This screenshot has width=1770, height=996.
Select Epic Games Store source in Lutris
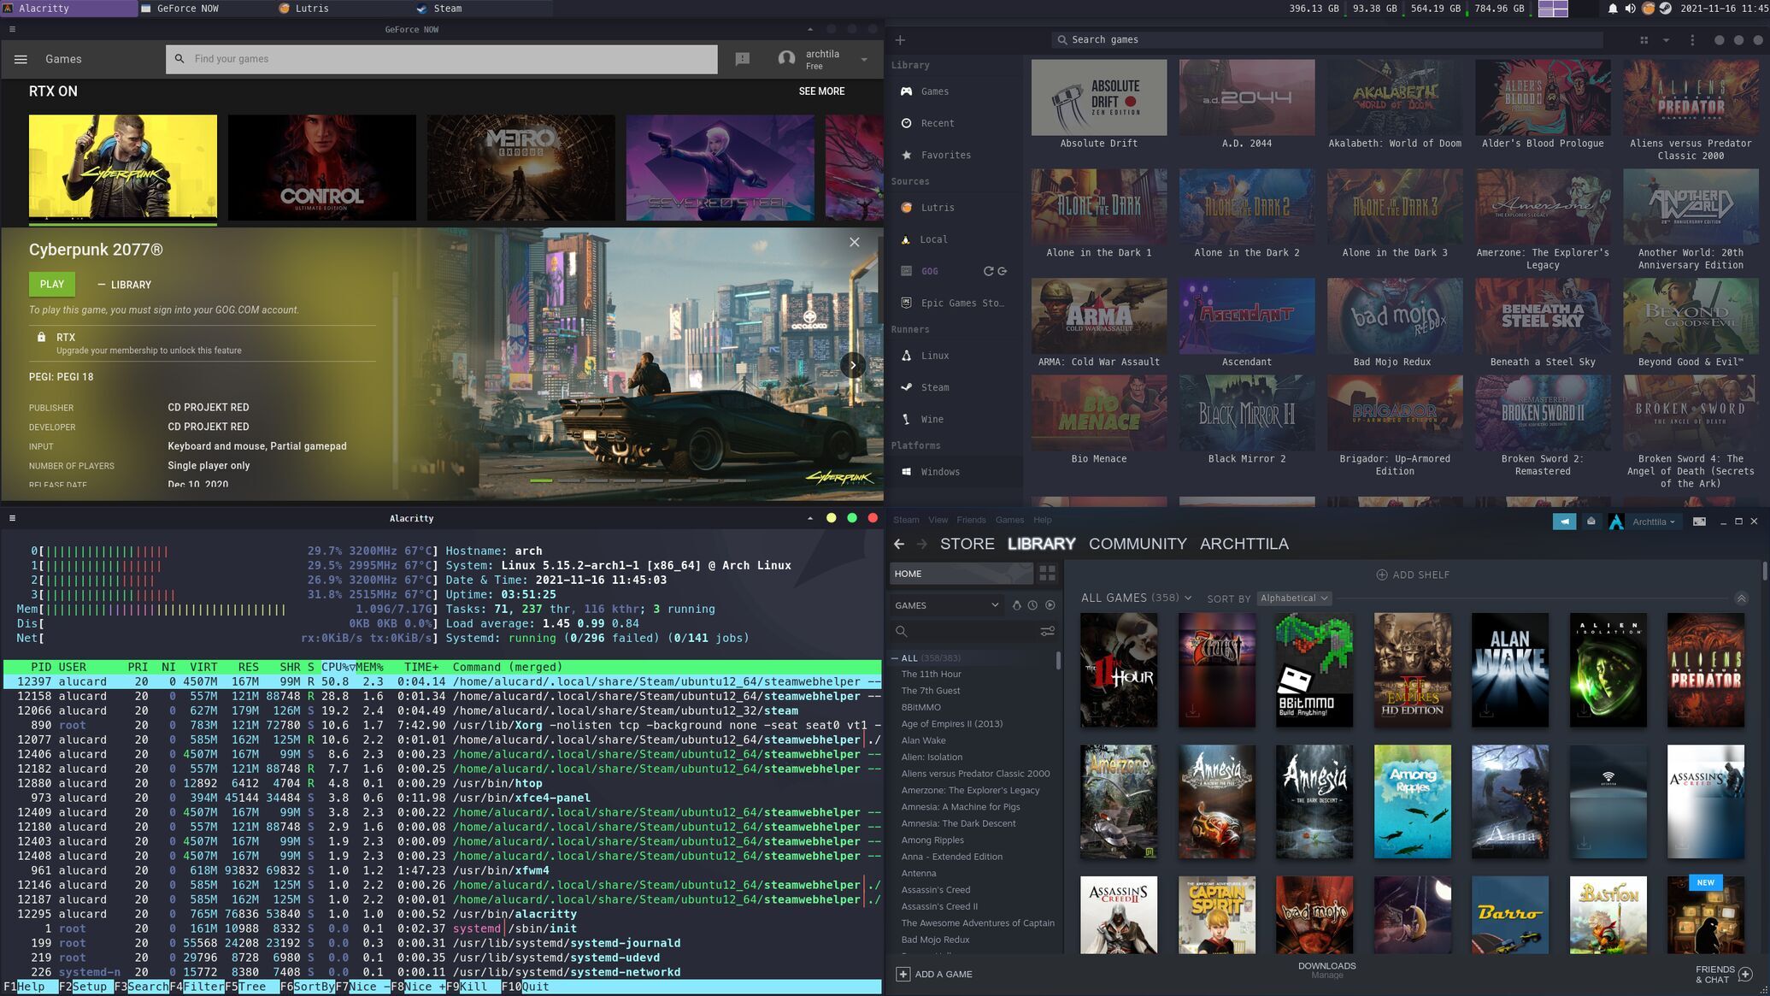pyautogui.click(x=954, y=303)
